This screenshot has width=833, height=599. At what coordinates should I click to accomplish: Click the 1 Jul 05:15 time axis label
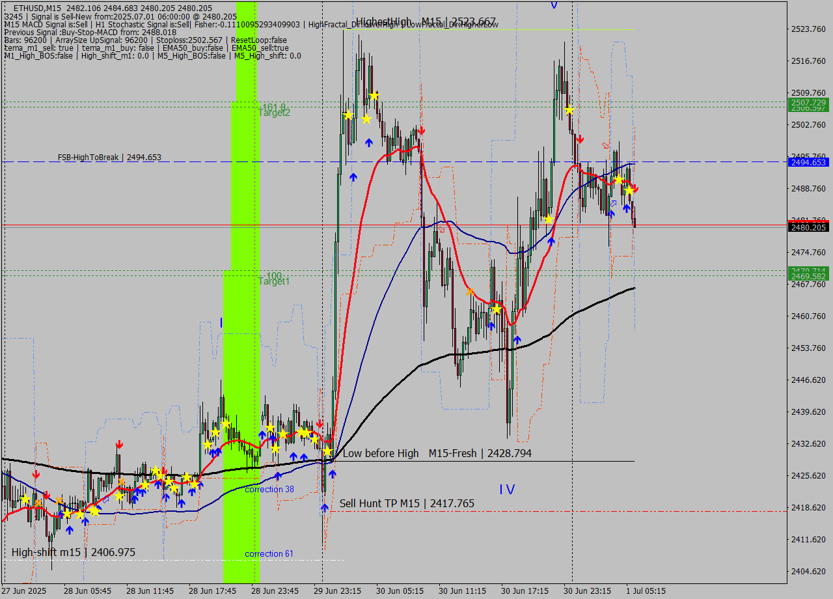[646, 591]
